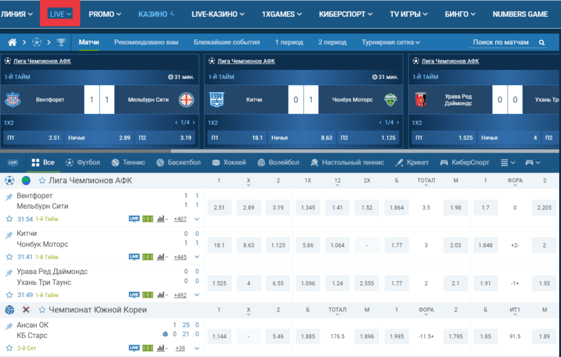Open the LIVE dropdown menu

click(60, 14)
